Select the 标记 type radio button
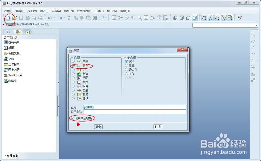The image size is (261, 161). click(73, 99)
